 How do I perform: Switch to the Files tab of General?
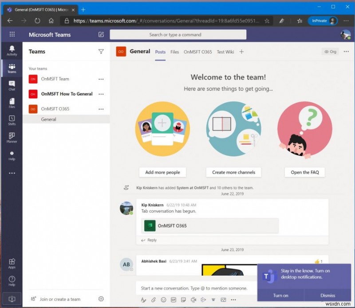point(174,52)
